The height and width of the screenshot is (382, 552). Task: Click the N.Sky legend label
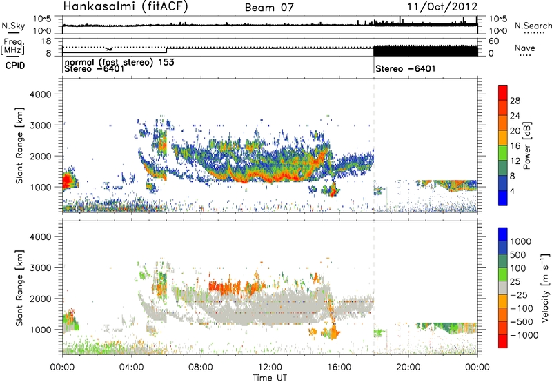(13, 26)
